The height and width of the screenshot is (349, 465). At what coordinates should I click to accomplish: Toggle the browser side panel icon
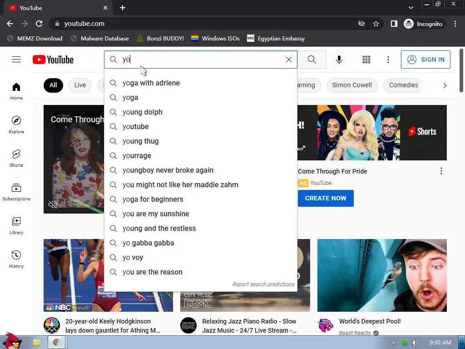coord(394,24)
